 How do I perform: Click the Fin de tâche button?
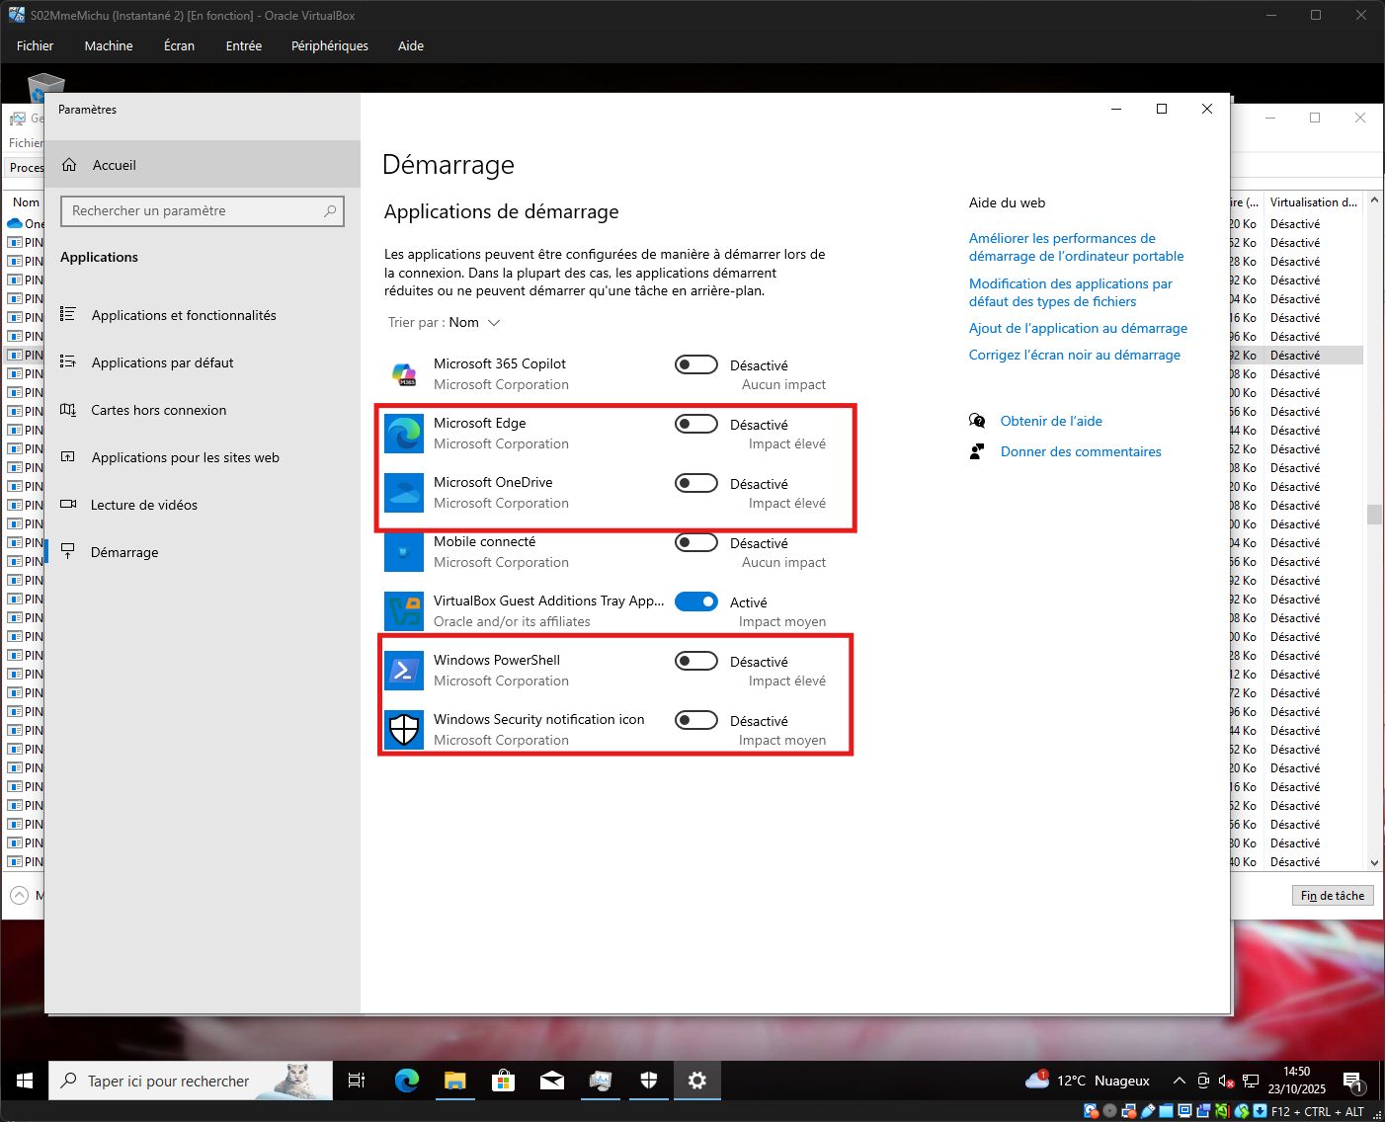[1332, 895]
